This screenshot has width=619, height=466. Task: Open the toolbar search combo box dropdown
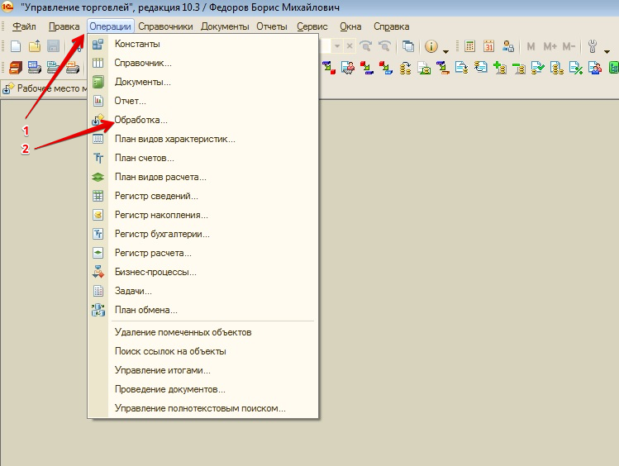click(337, 46)
